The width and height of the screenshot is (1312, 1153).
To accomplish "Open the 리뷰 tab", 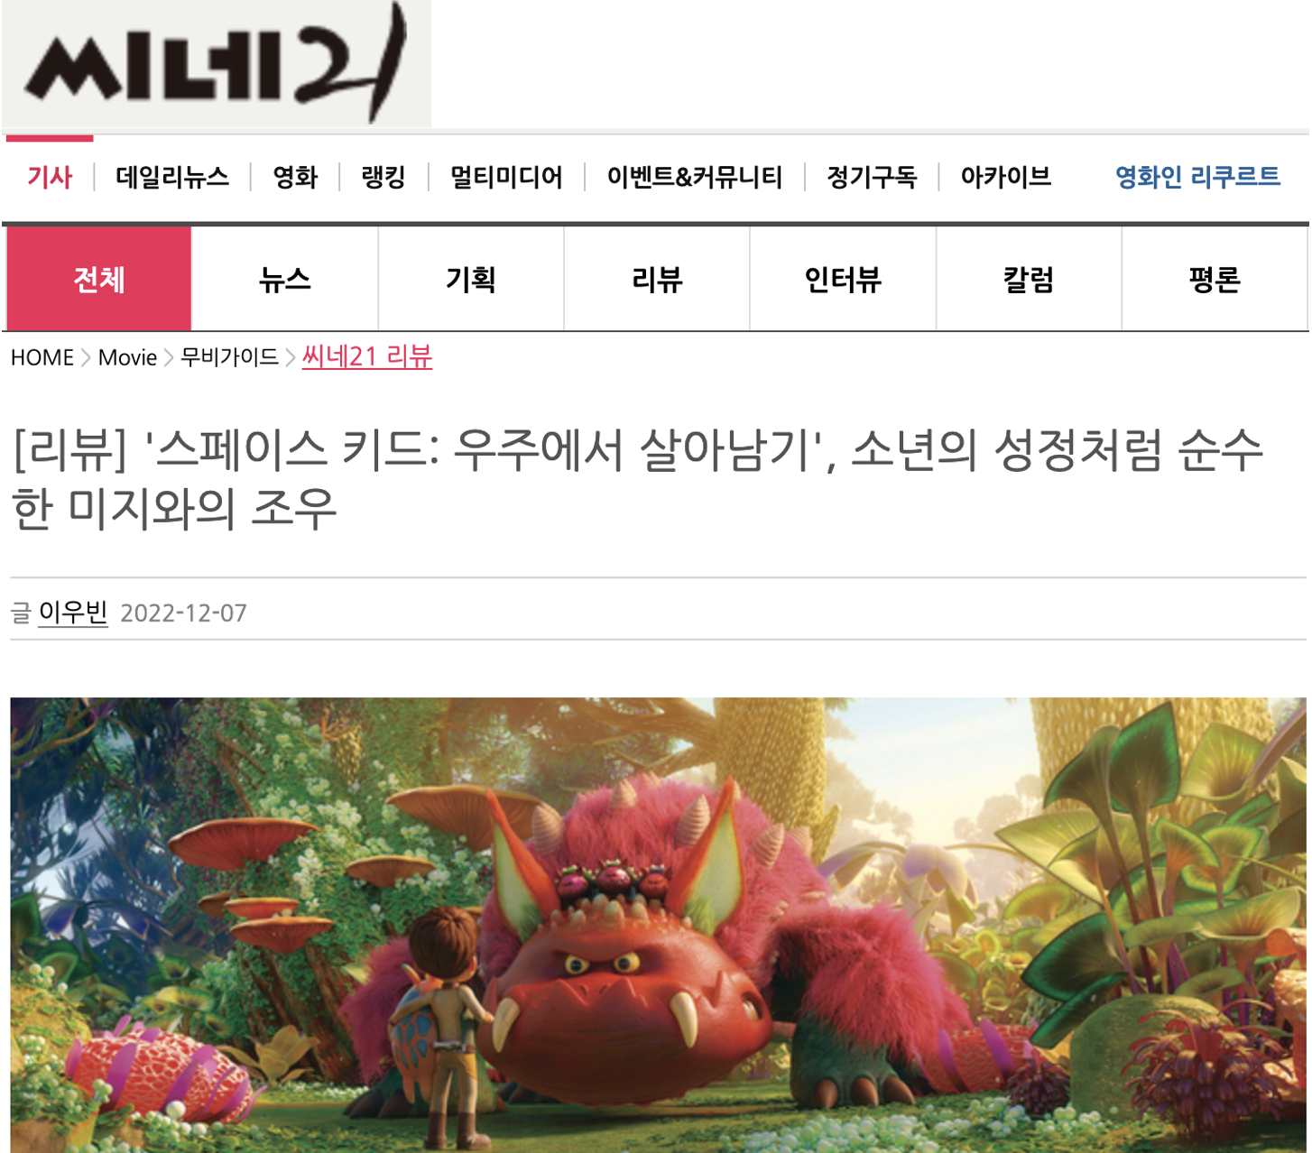I will pos(657,279).
